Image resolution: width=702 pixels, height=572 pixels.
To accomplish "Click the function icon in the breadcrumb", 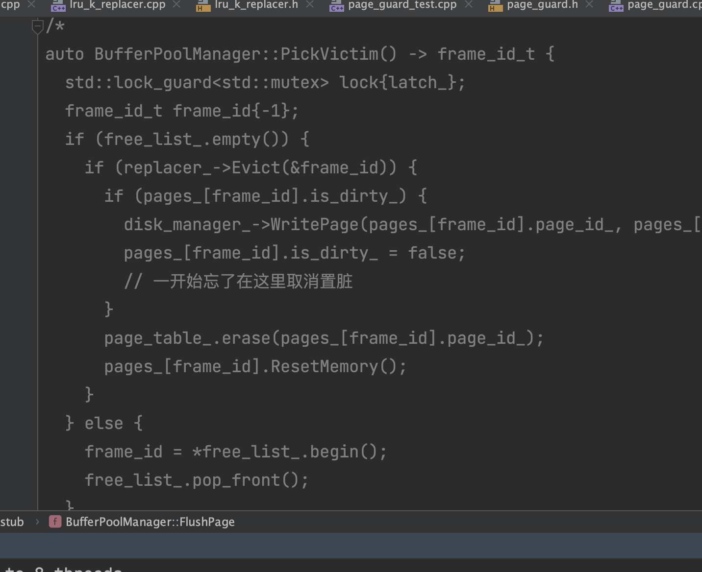I will pos(55,522).
